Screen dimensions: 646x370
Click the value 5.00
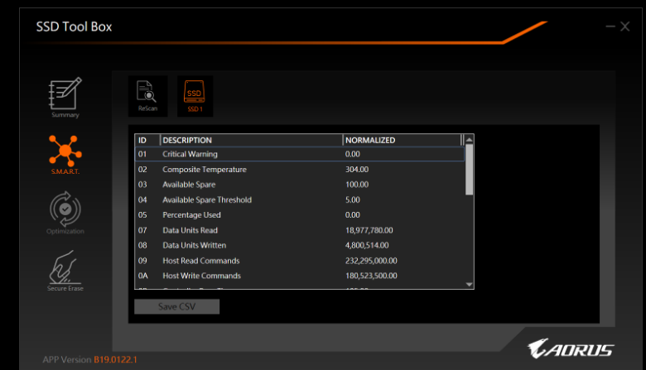click(353, 199)
